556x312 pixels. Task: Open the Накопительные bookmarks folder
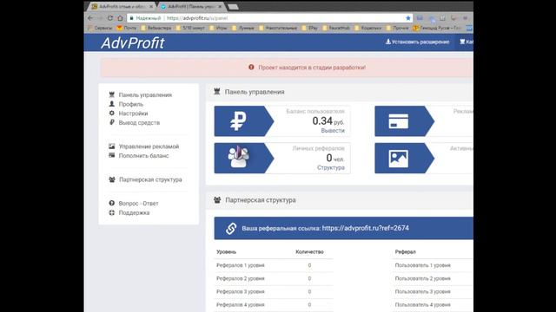(x=278, y=28)
